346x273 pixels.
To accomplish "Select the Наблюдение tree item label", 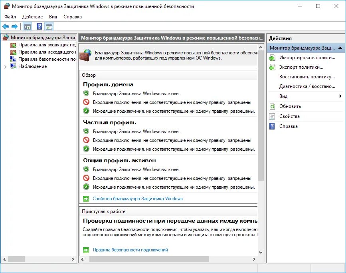I will [x=33, y=66].
